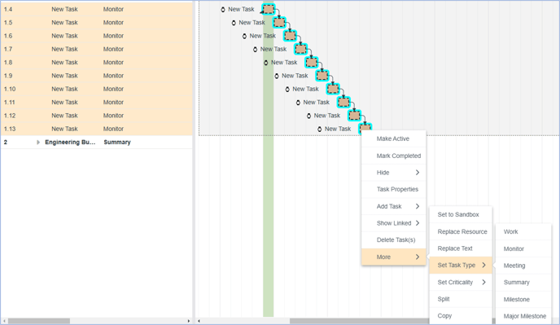
Task: Select task row 1.12 in the table
Action: (x=96, y=116)
